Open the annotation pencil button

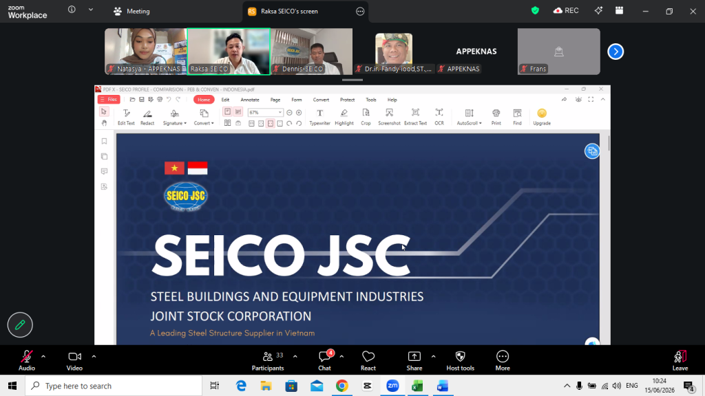[20, 324]
